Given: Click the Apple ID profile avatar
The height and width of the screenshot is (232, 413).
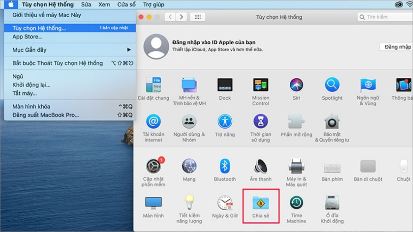Looking at the screenshot, I should [x=156, y=46].
